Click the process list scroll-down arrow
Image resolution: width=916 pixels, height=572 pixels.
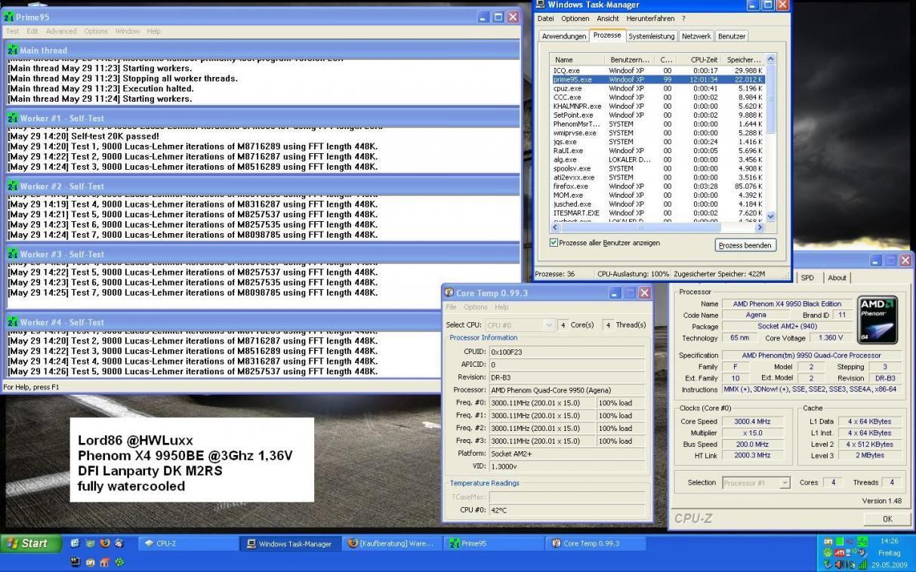tap(770, 216)
